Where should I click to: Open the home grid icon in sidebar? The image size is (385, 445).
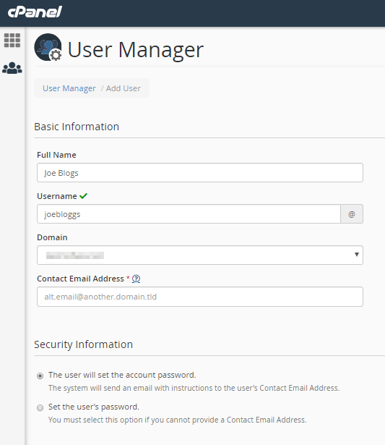(x=12, y=41)
